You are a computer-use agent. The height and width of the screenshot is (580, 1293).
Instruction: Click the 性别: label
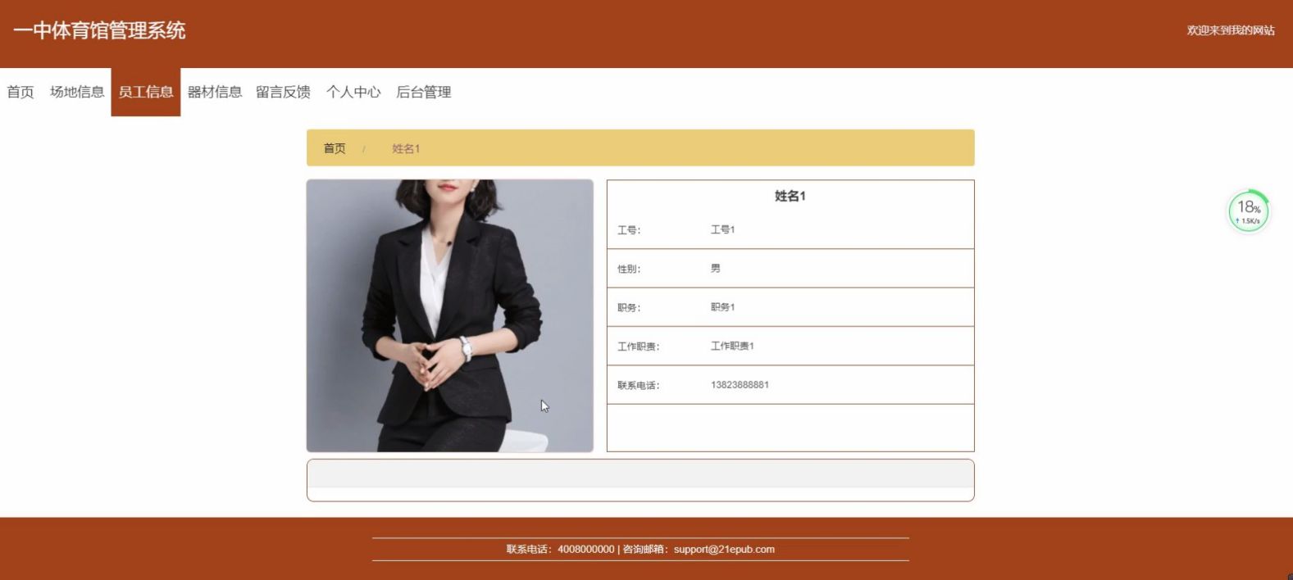coord(629,269)
